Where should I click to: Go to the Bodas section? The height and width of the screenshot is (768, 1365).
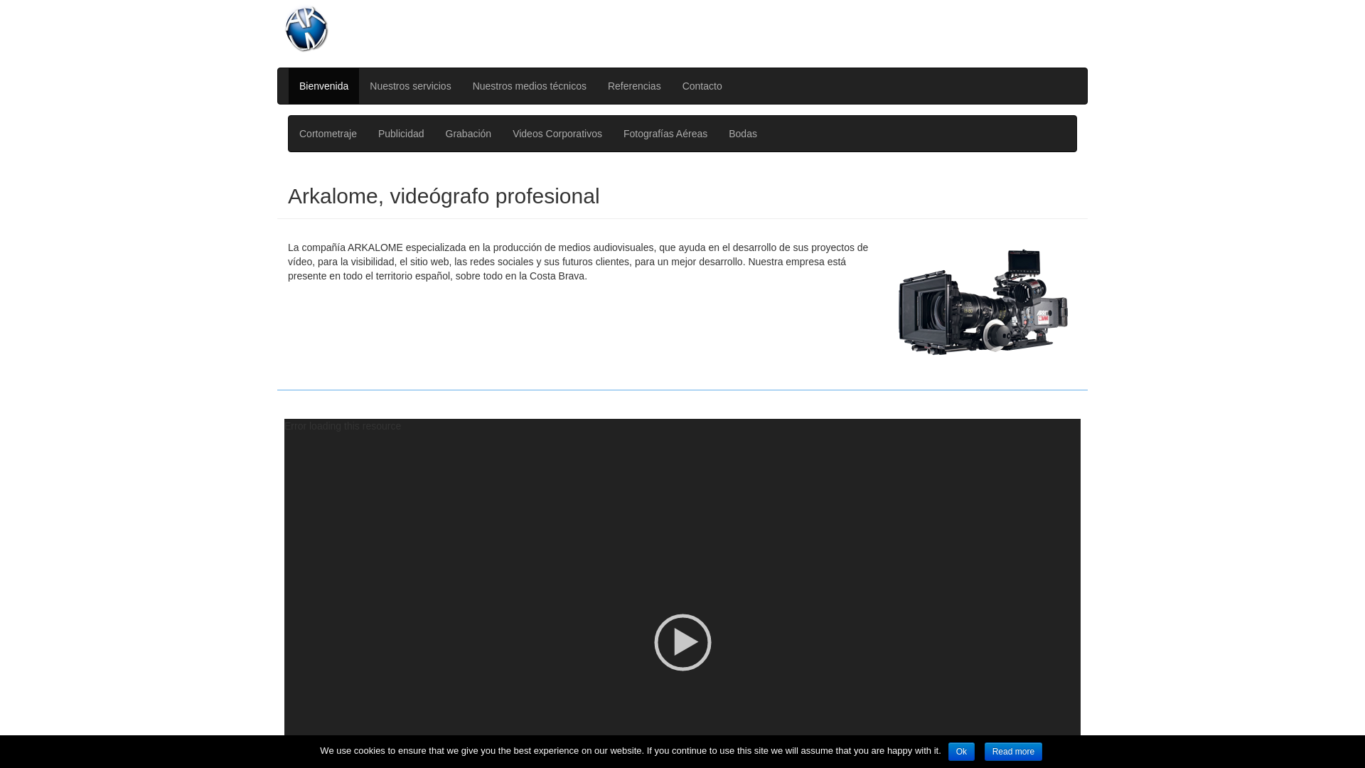click(742, 134)
